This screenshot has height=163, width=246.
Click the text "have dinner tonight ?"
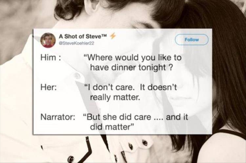(x=132, y=68)
